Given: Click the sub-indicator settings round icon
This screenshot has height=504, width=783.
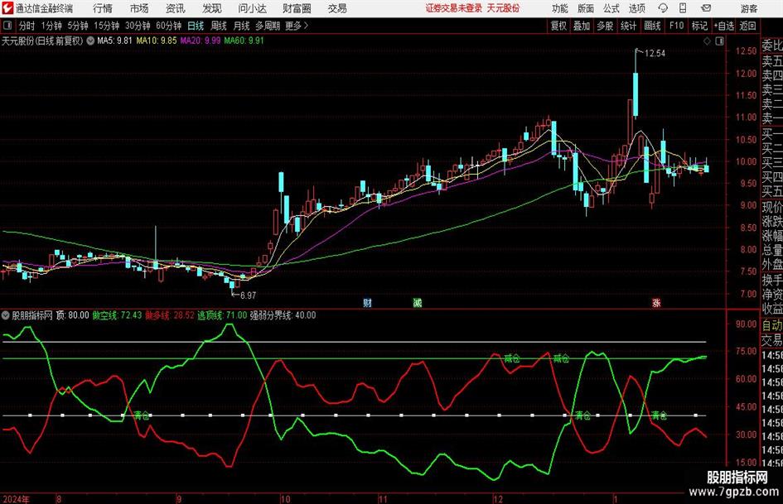Looking at the screenshot, I should (6, 315).
